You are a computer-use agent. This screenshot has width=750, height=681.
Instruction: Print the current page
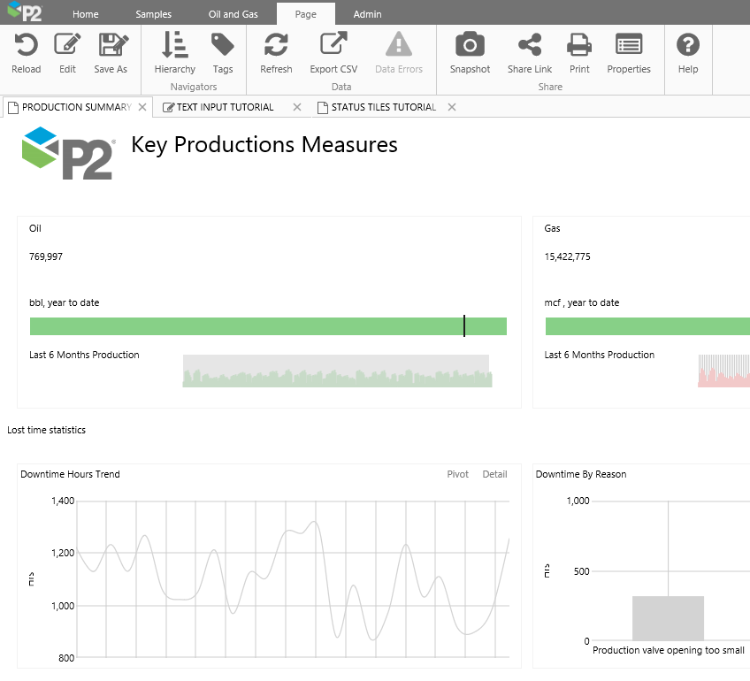click(x=579, y=46)
